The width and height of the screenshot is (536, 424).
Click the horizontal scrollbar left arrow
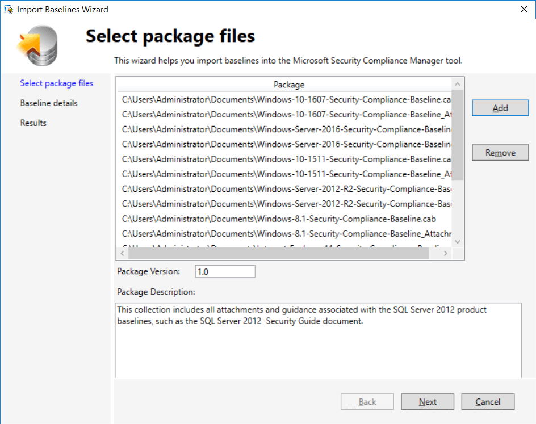123,253
